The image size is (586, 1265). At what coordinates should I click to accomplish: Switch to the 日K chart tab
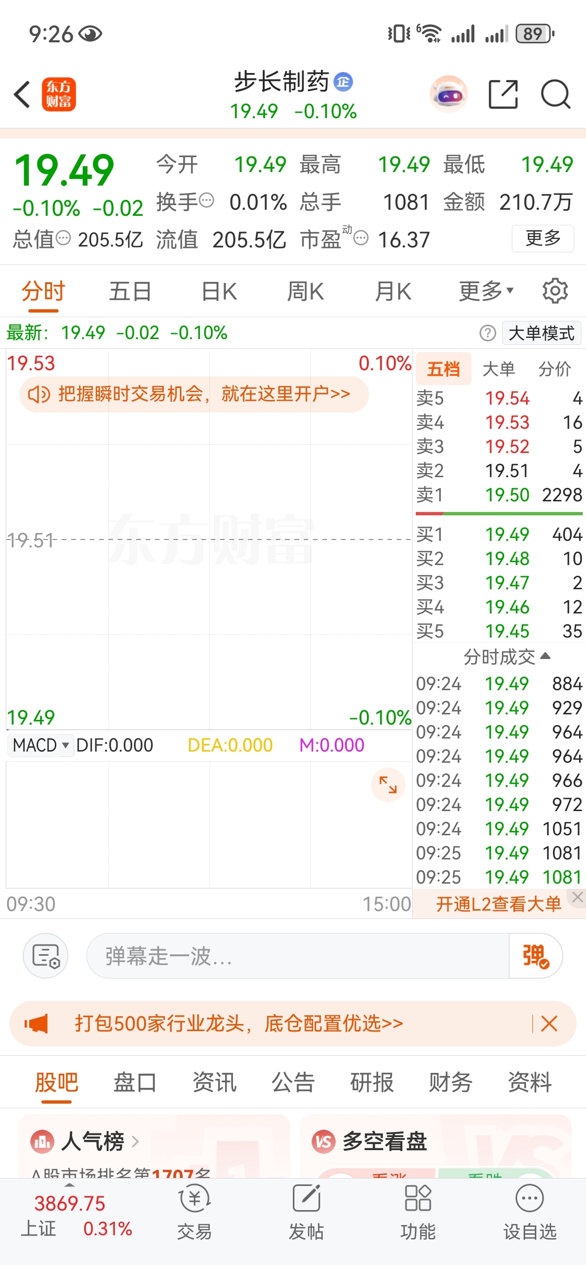point(219,291)
